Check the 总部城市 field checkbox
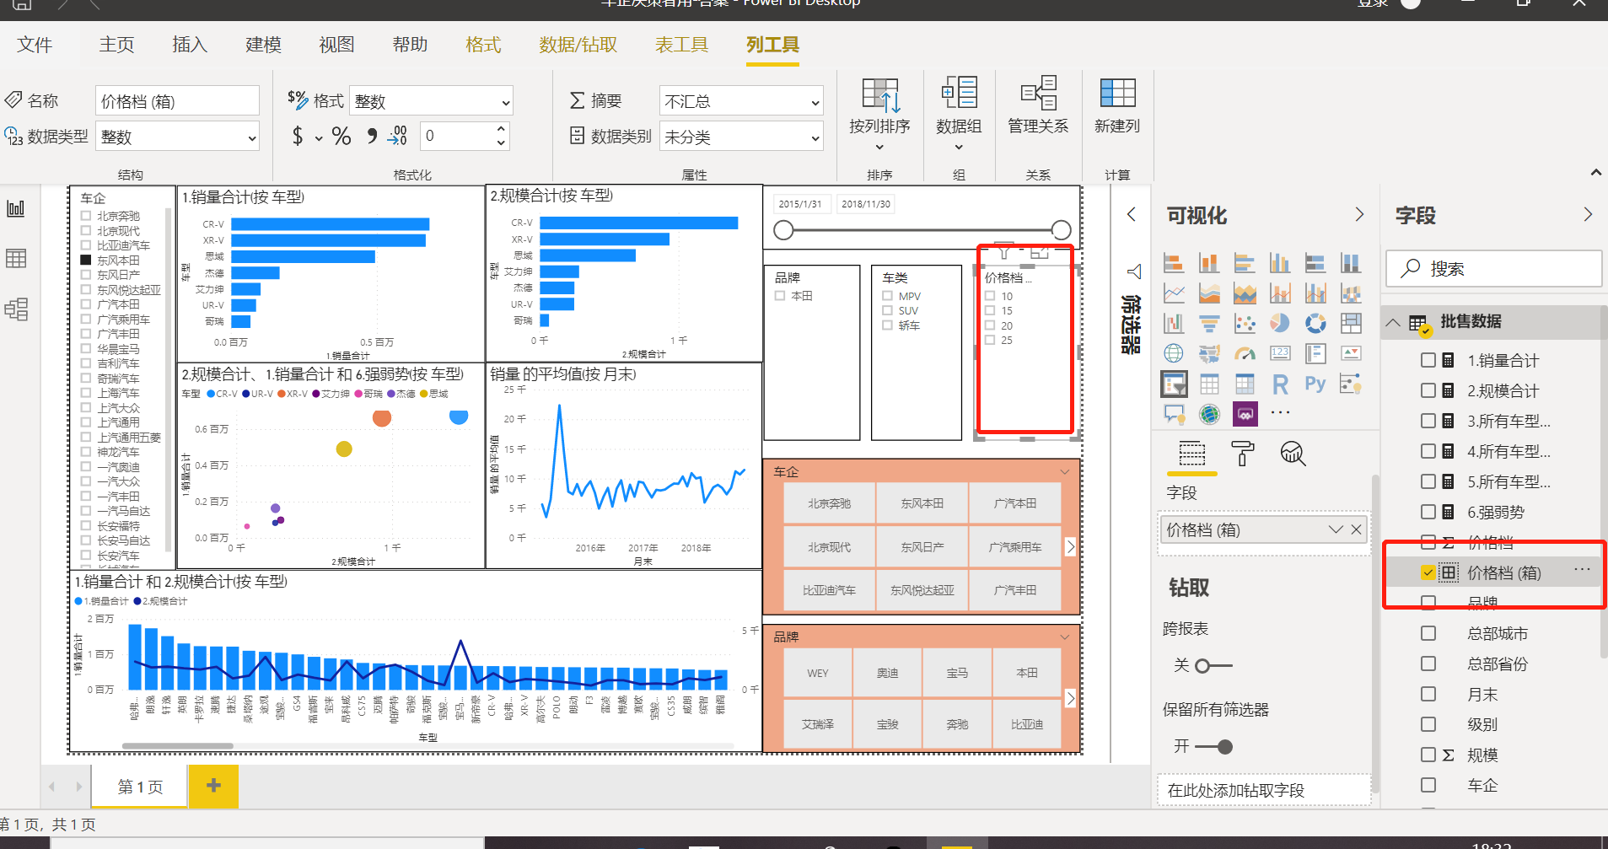 [x=1428, y=633]
